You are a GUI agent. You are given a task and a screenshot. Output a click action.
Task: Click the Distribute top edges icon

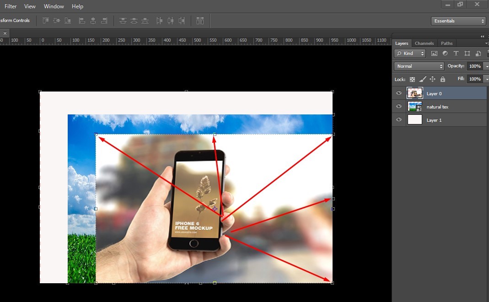pyautogui.click(x=123, y=21)
